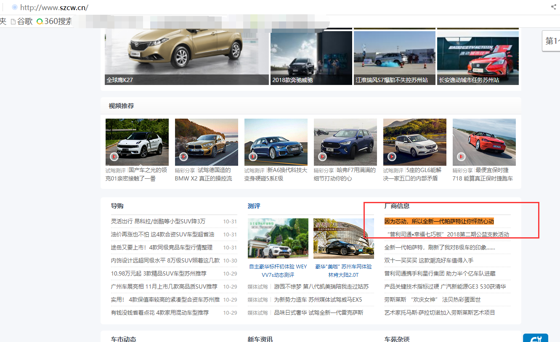Open the 导购 section heading
The width and height of the screenshot is (560, 342).
coord(117,206)
